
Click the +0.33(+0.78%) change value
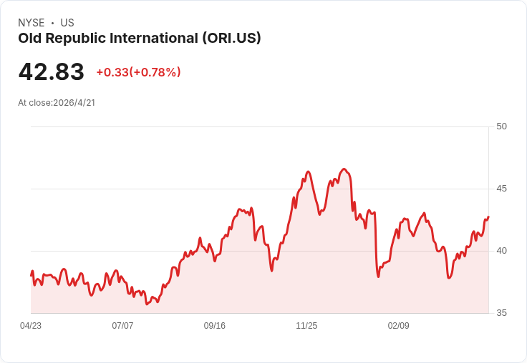pos(138,72)
